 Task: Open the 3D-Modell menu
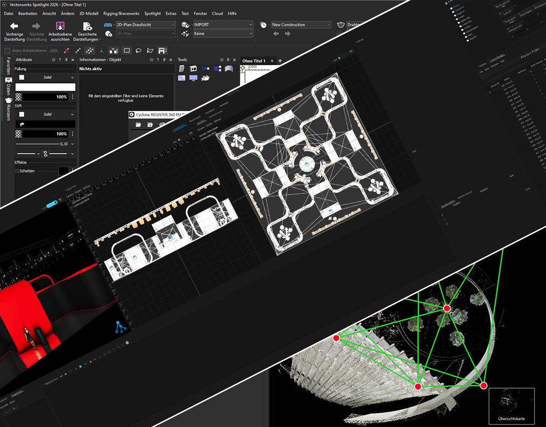click(89, 13)
